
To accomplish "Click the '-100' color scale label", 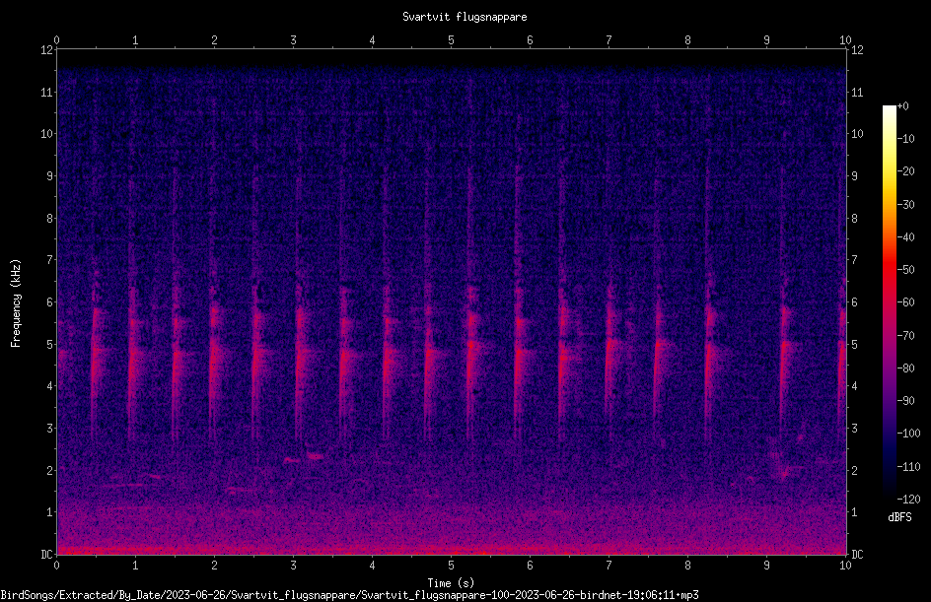I will (x=908, y=434).
